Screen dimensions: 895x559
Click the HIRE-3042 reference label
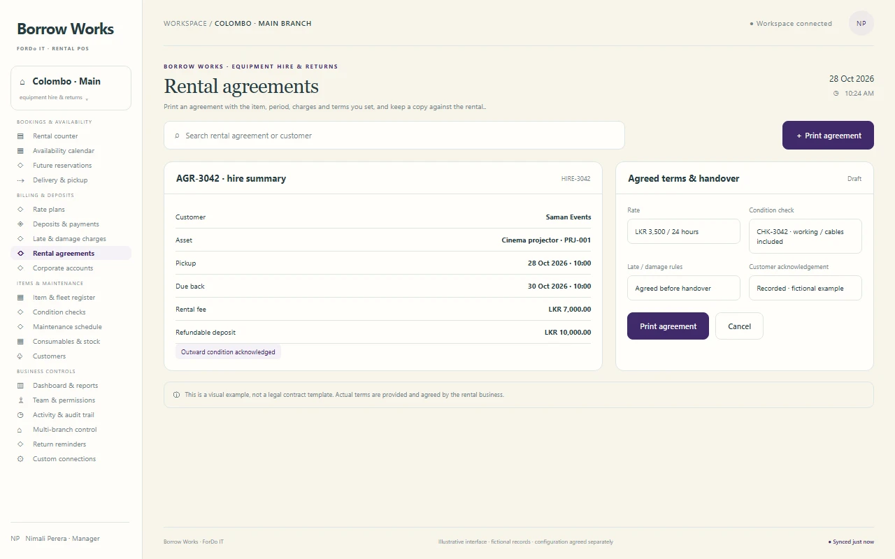coord(575,179)
